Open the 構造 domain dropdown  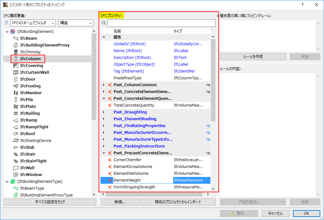coord(76,23)
